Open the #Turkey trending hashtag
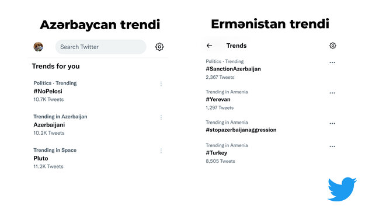 pyautogui.click(x=216, y=153)
